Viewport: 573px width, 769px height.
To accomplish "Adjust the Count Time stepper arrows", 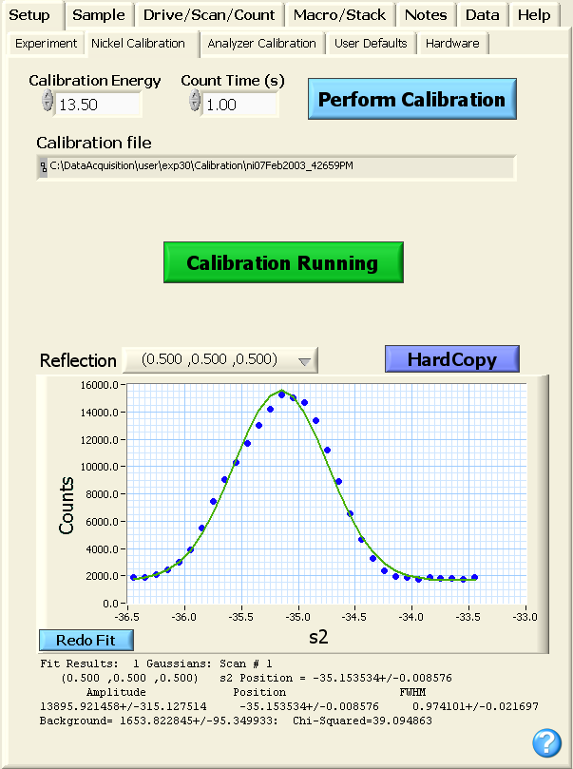I will [x=195, y=104].
